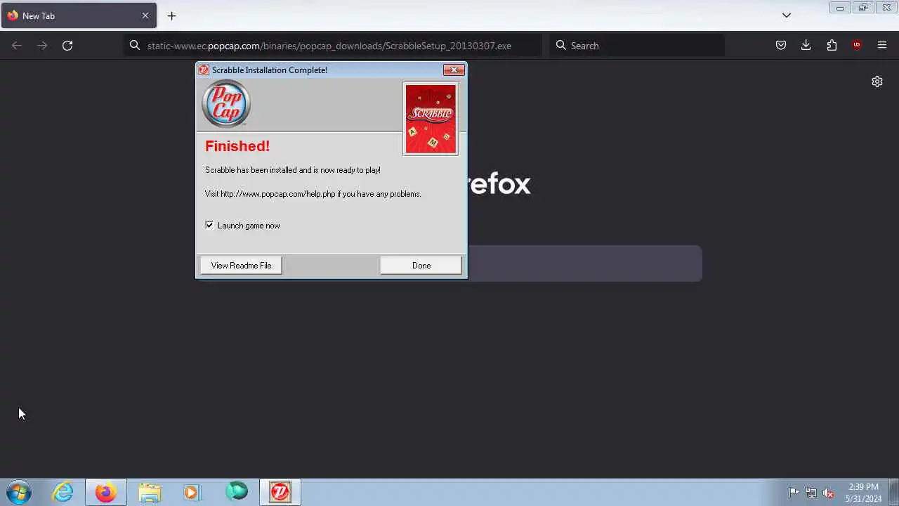The height and width of the screenshot is (506, 899).
Task: Click the Firefox Search box
Action: point(637,45)
